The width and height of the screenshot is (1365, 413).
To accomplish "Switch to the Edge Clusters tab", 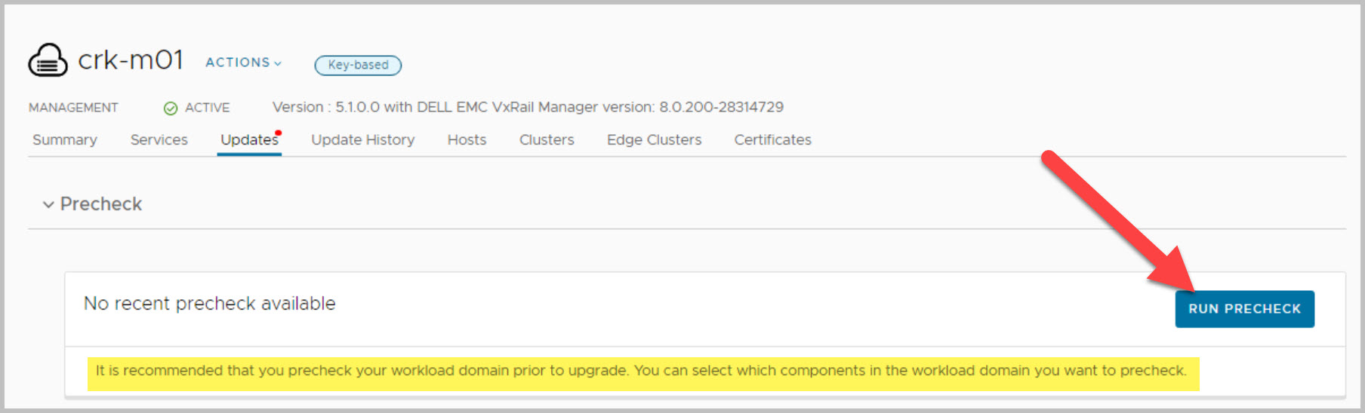I will (x=654, y=140).
